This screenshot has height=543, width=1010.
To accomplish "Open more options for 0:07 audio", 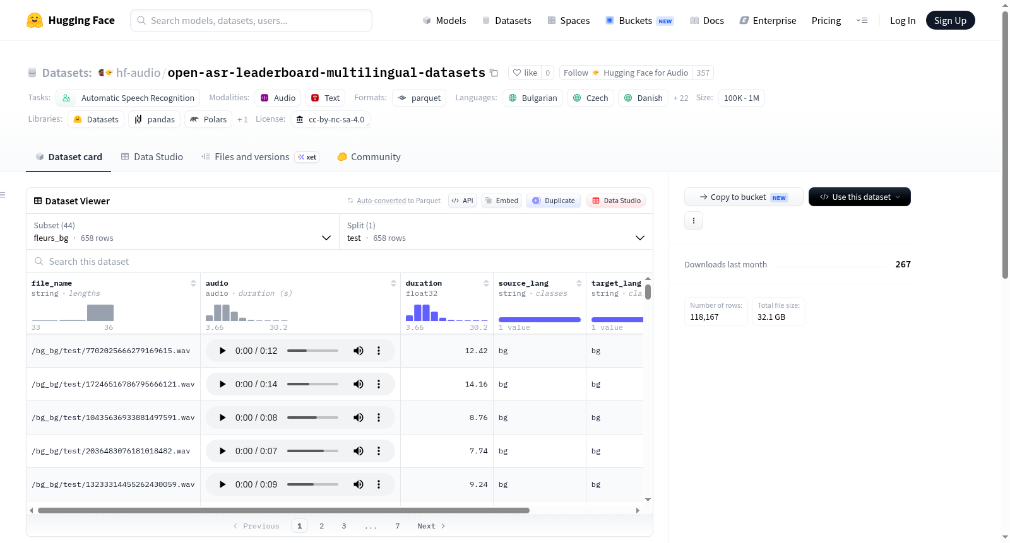I will click(379, 451).
